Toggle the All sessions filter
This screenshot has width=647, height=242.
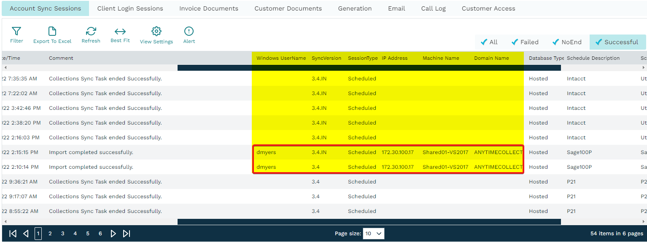point(489,42)
